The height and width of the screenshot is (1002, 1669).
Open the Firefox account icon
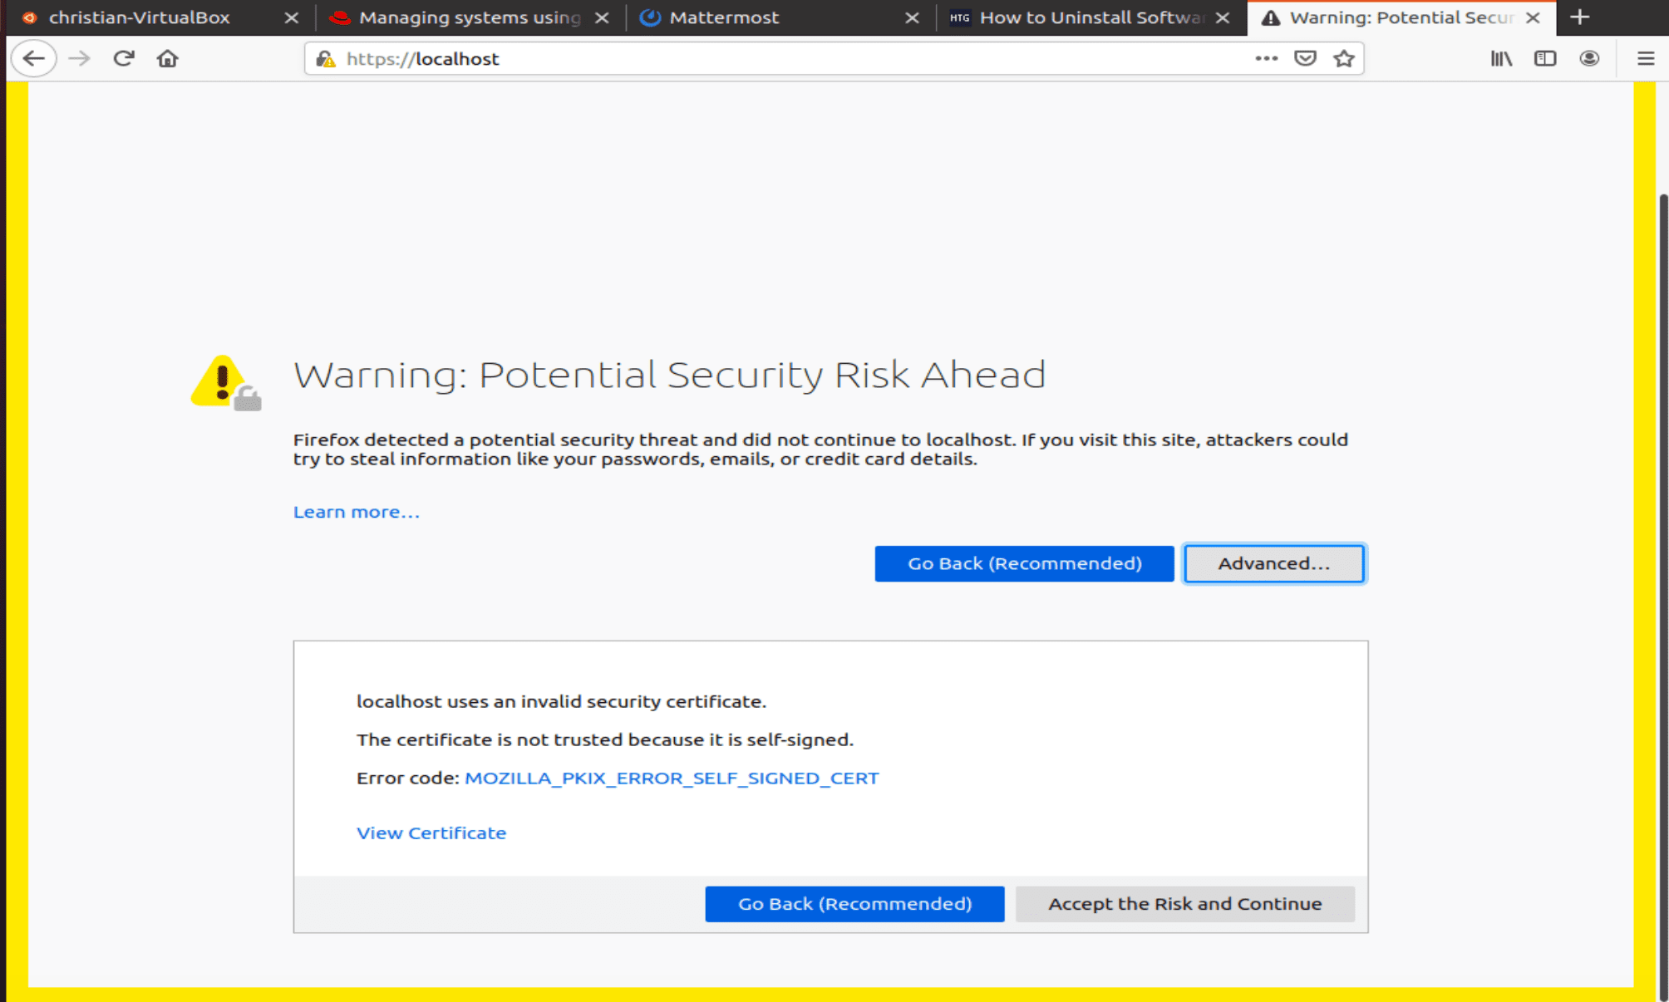pos(1589,59)
